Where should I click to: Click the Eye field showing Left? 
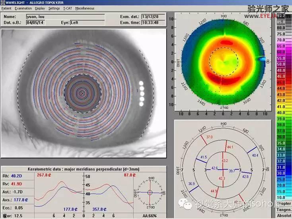[88, 23]
